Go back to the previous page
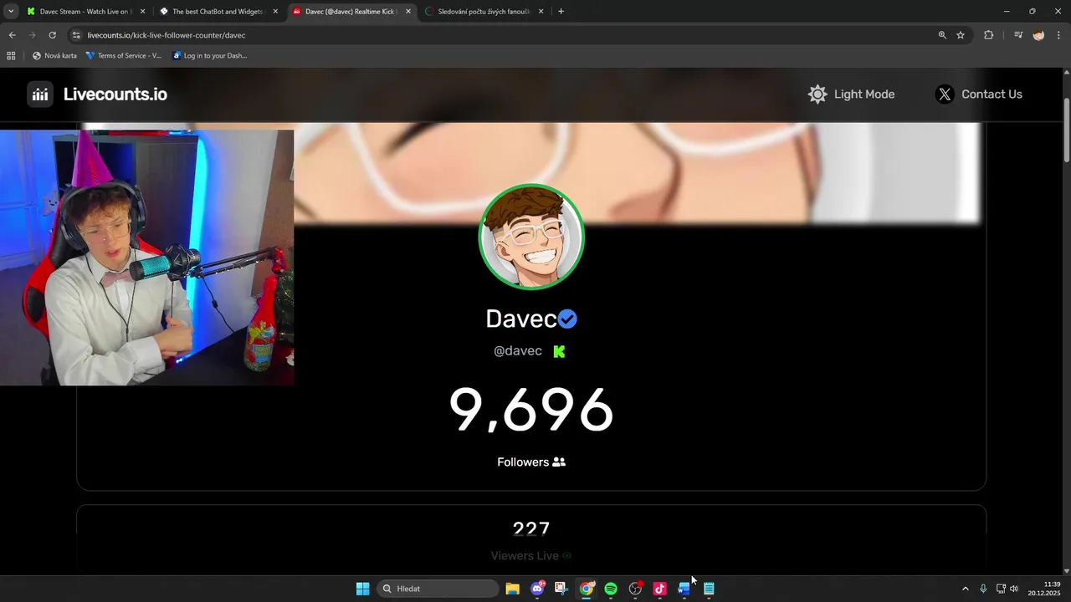The height and width of the screenshot is (602, 1071). click(12, 35)
